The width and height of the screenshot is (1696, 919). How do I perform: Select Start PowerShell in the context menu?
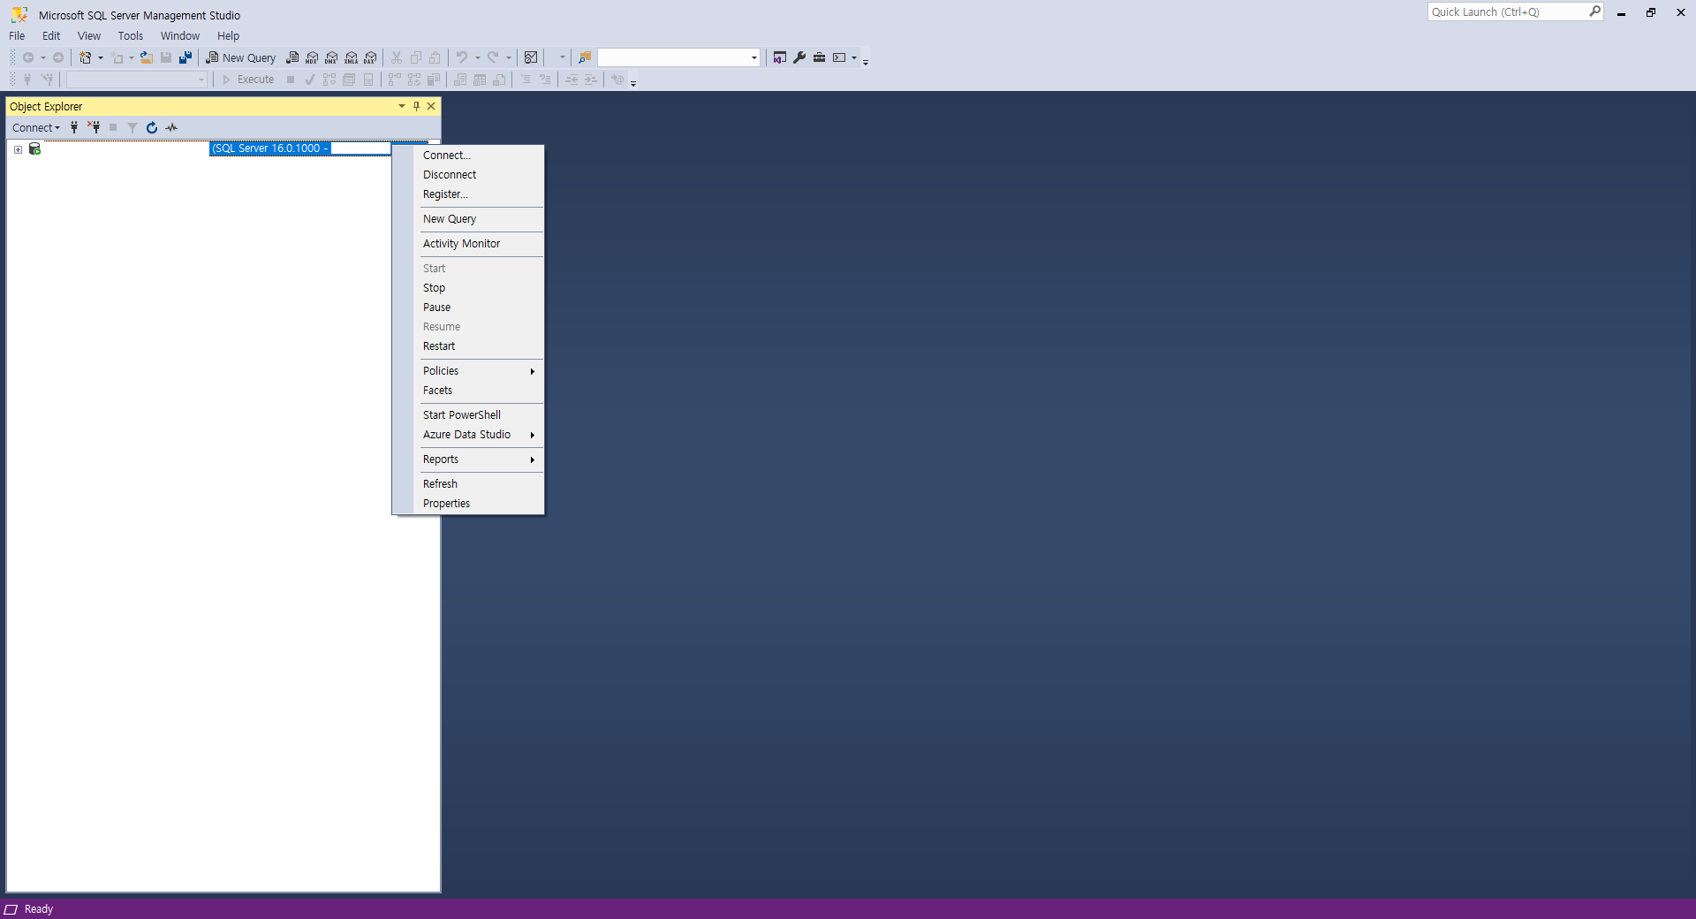pyautogui.click(x=468, y=415)
